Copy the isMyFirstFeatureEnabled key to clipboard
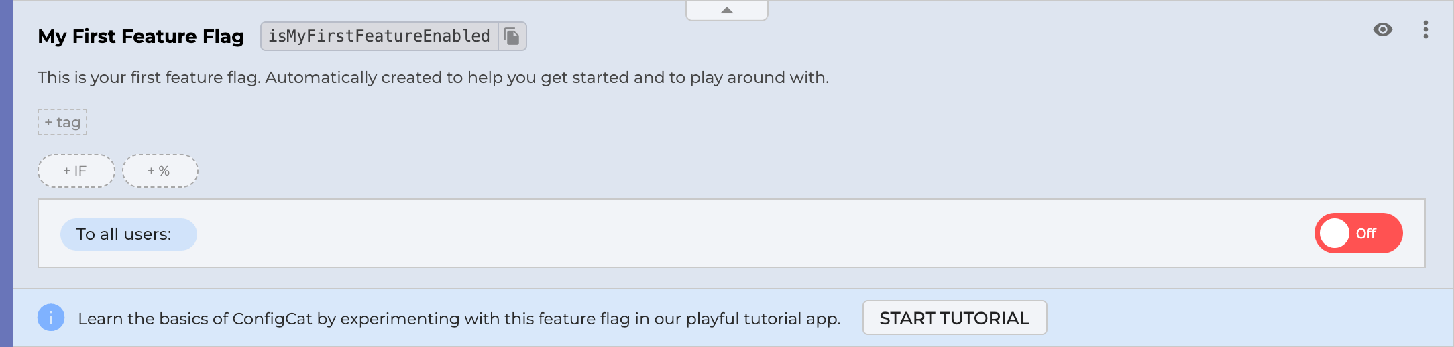Screen dimensions: 1454x347 (x=512, y=36)
